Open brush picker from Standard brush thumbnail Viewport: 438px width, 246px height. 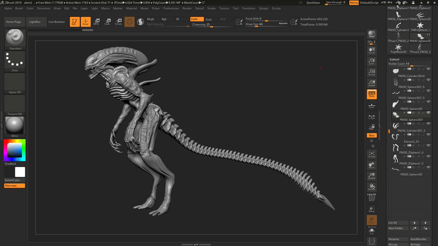pos(15,39)
